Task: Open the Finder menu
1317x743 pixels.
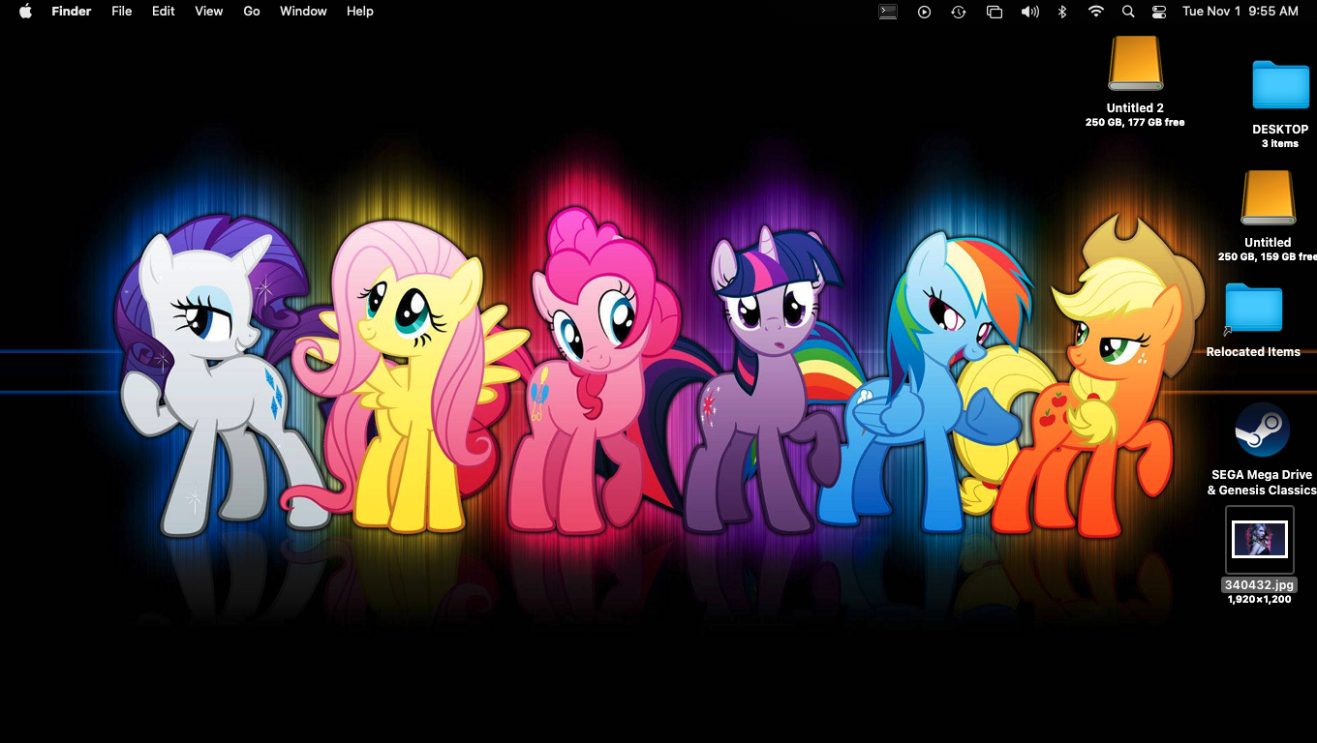Action: (72, 12)
